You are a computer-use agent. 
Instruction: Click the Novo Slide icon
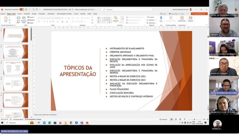point(18,19)
